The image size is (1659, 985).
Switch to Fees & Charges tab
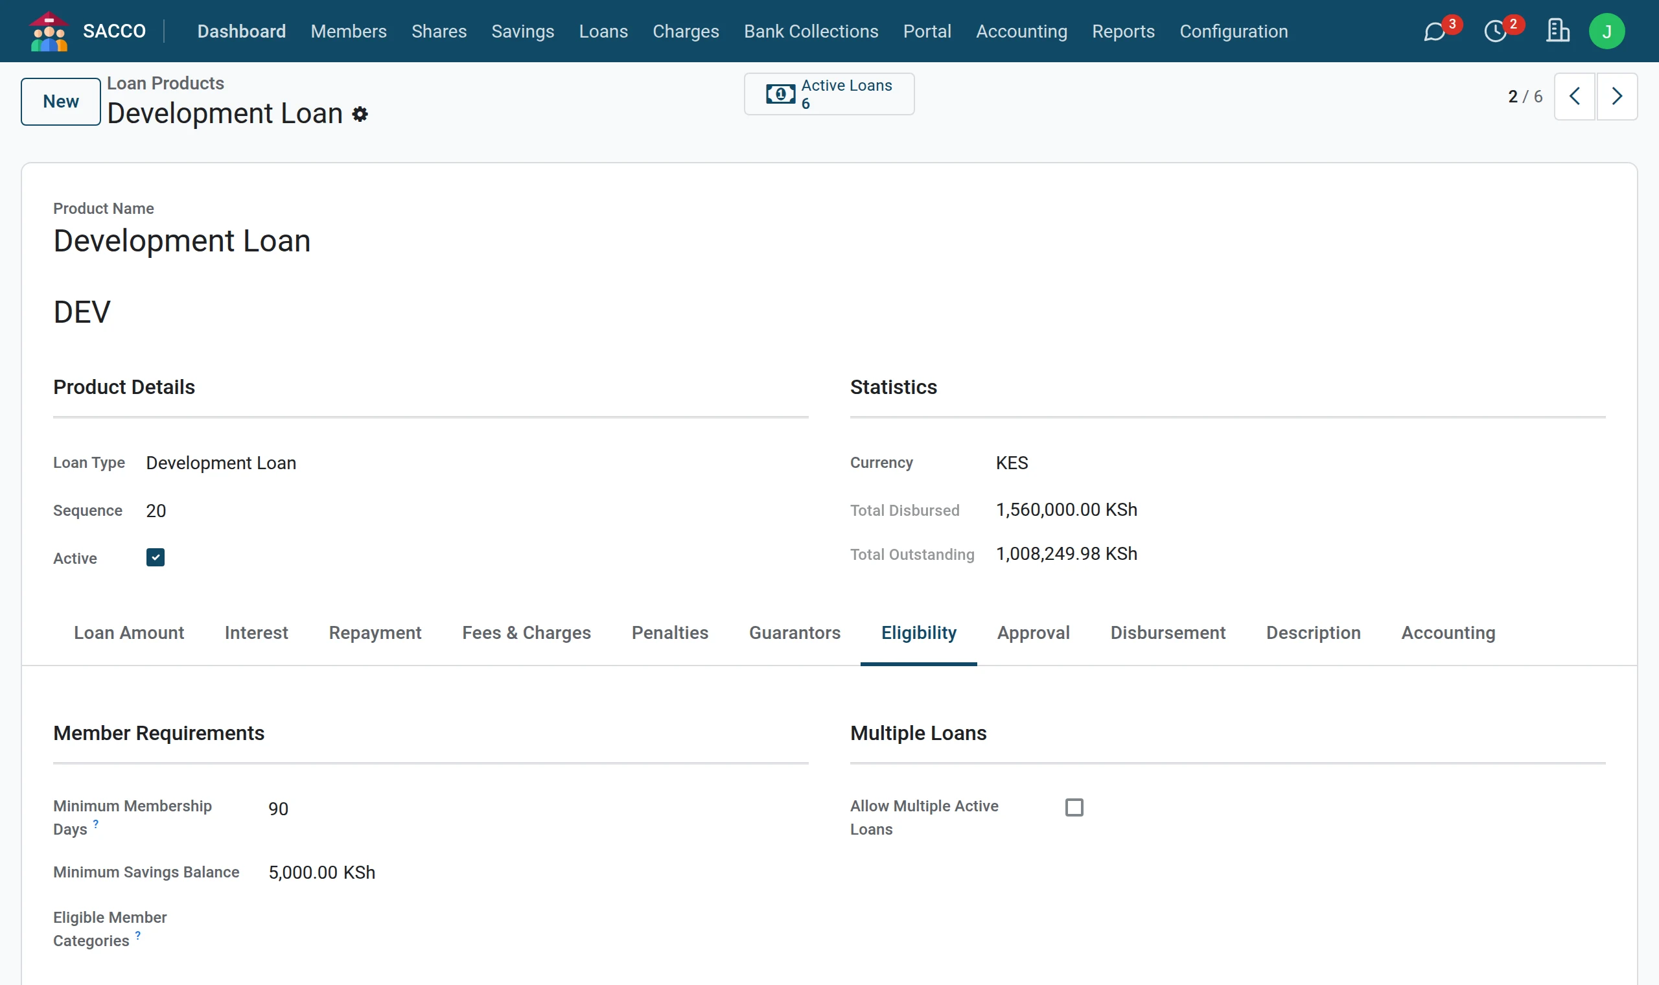coord(526,632)
